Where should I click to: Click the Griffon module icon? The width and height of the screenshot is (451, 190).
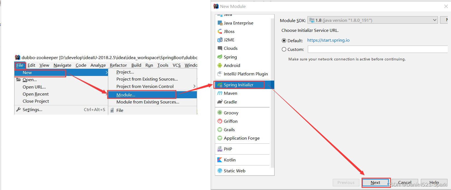(220, 121)
